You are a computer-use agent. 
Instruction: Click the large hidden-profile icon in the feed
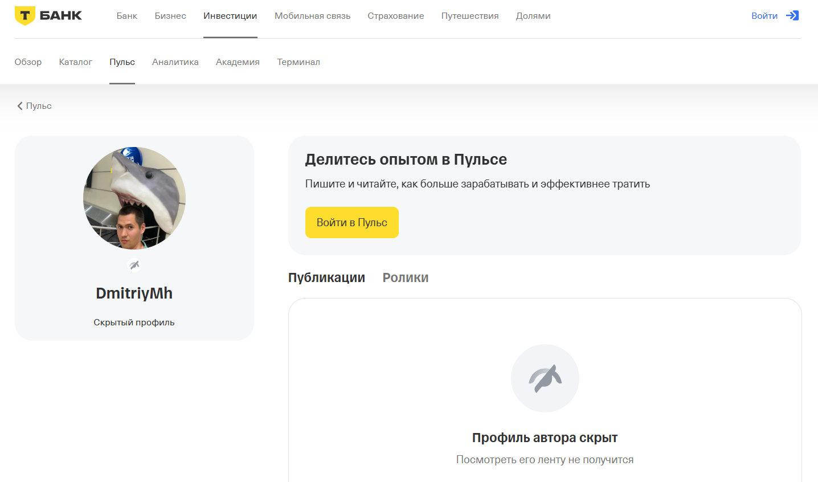545,378
